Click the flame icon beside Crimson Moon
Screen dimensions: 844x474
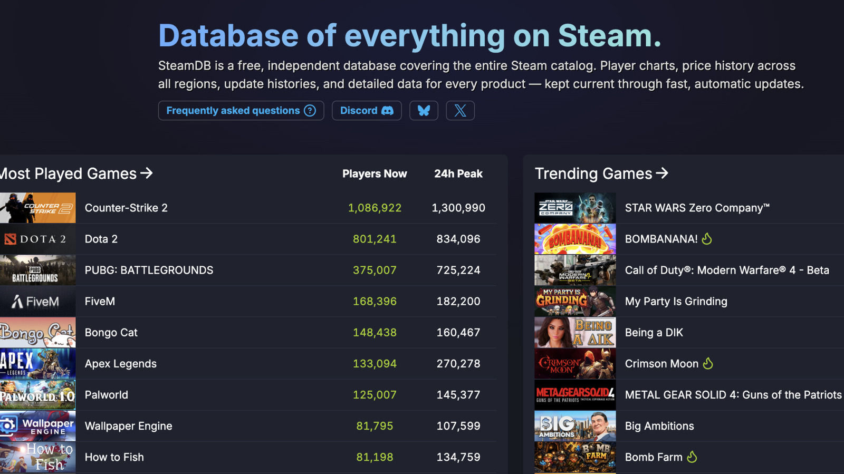pos(708,363)
